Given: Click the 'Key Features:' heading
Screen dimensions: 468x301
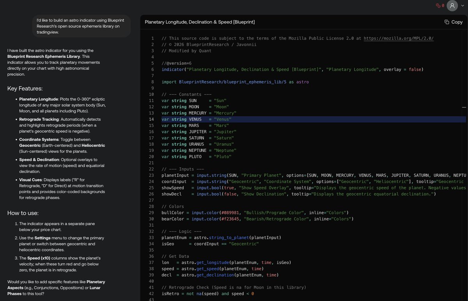Looking at the screenshot, I should pyautogui.click(x=25, y=88).
